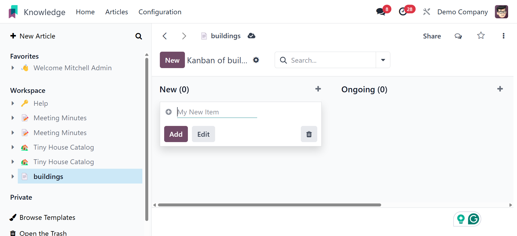Viewport: 517px width, 236px height.
Task: Go to the Articles menu
Action: click(x=116, y=12)
